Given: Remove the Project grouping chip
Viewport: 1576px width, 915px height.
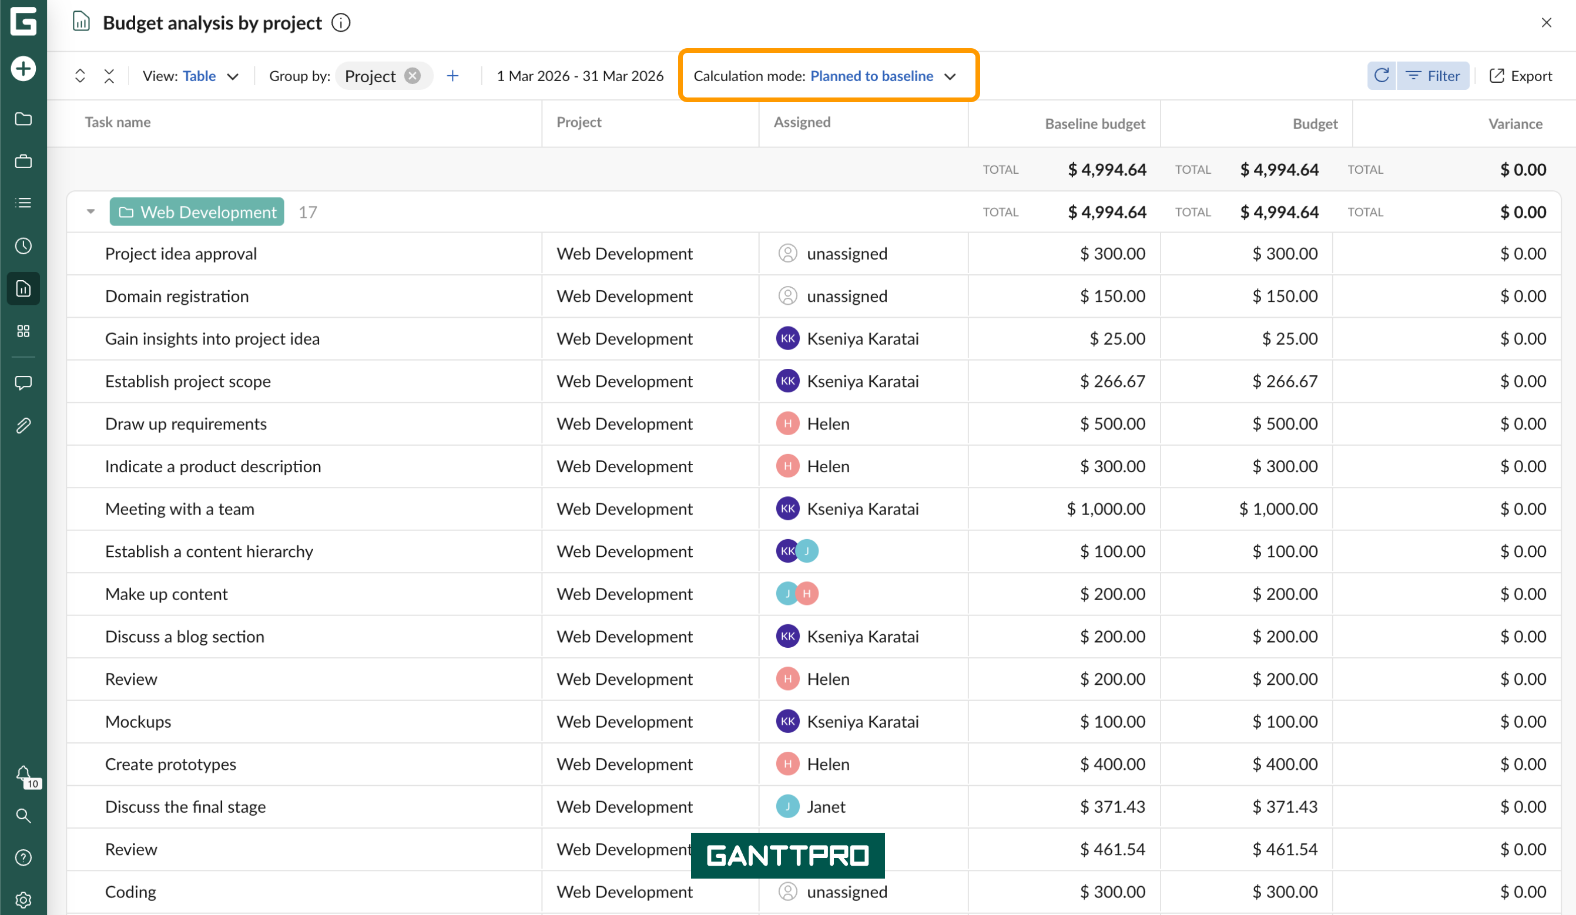Looking at the screenshot, I should [412, 76].
